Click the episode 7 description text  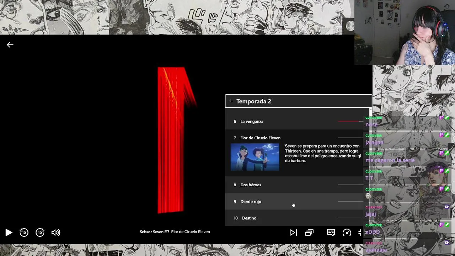pos(323,153)
